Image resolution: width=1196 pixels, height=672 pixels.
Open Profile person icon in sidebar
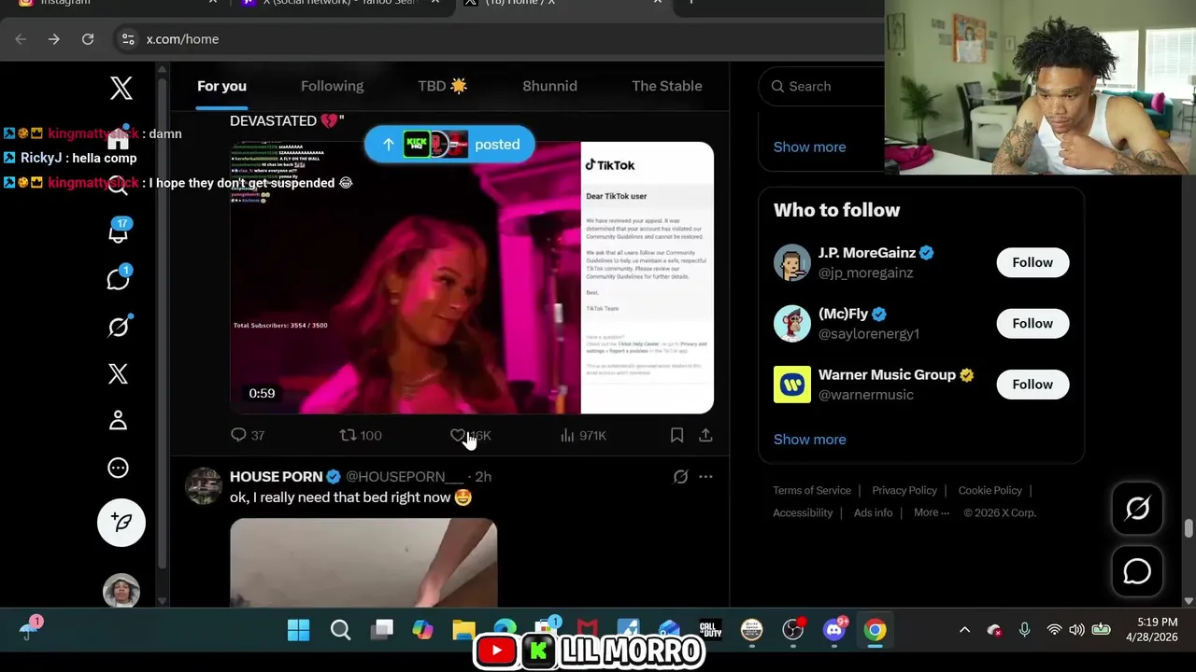coord(118,420)
